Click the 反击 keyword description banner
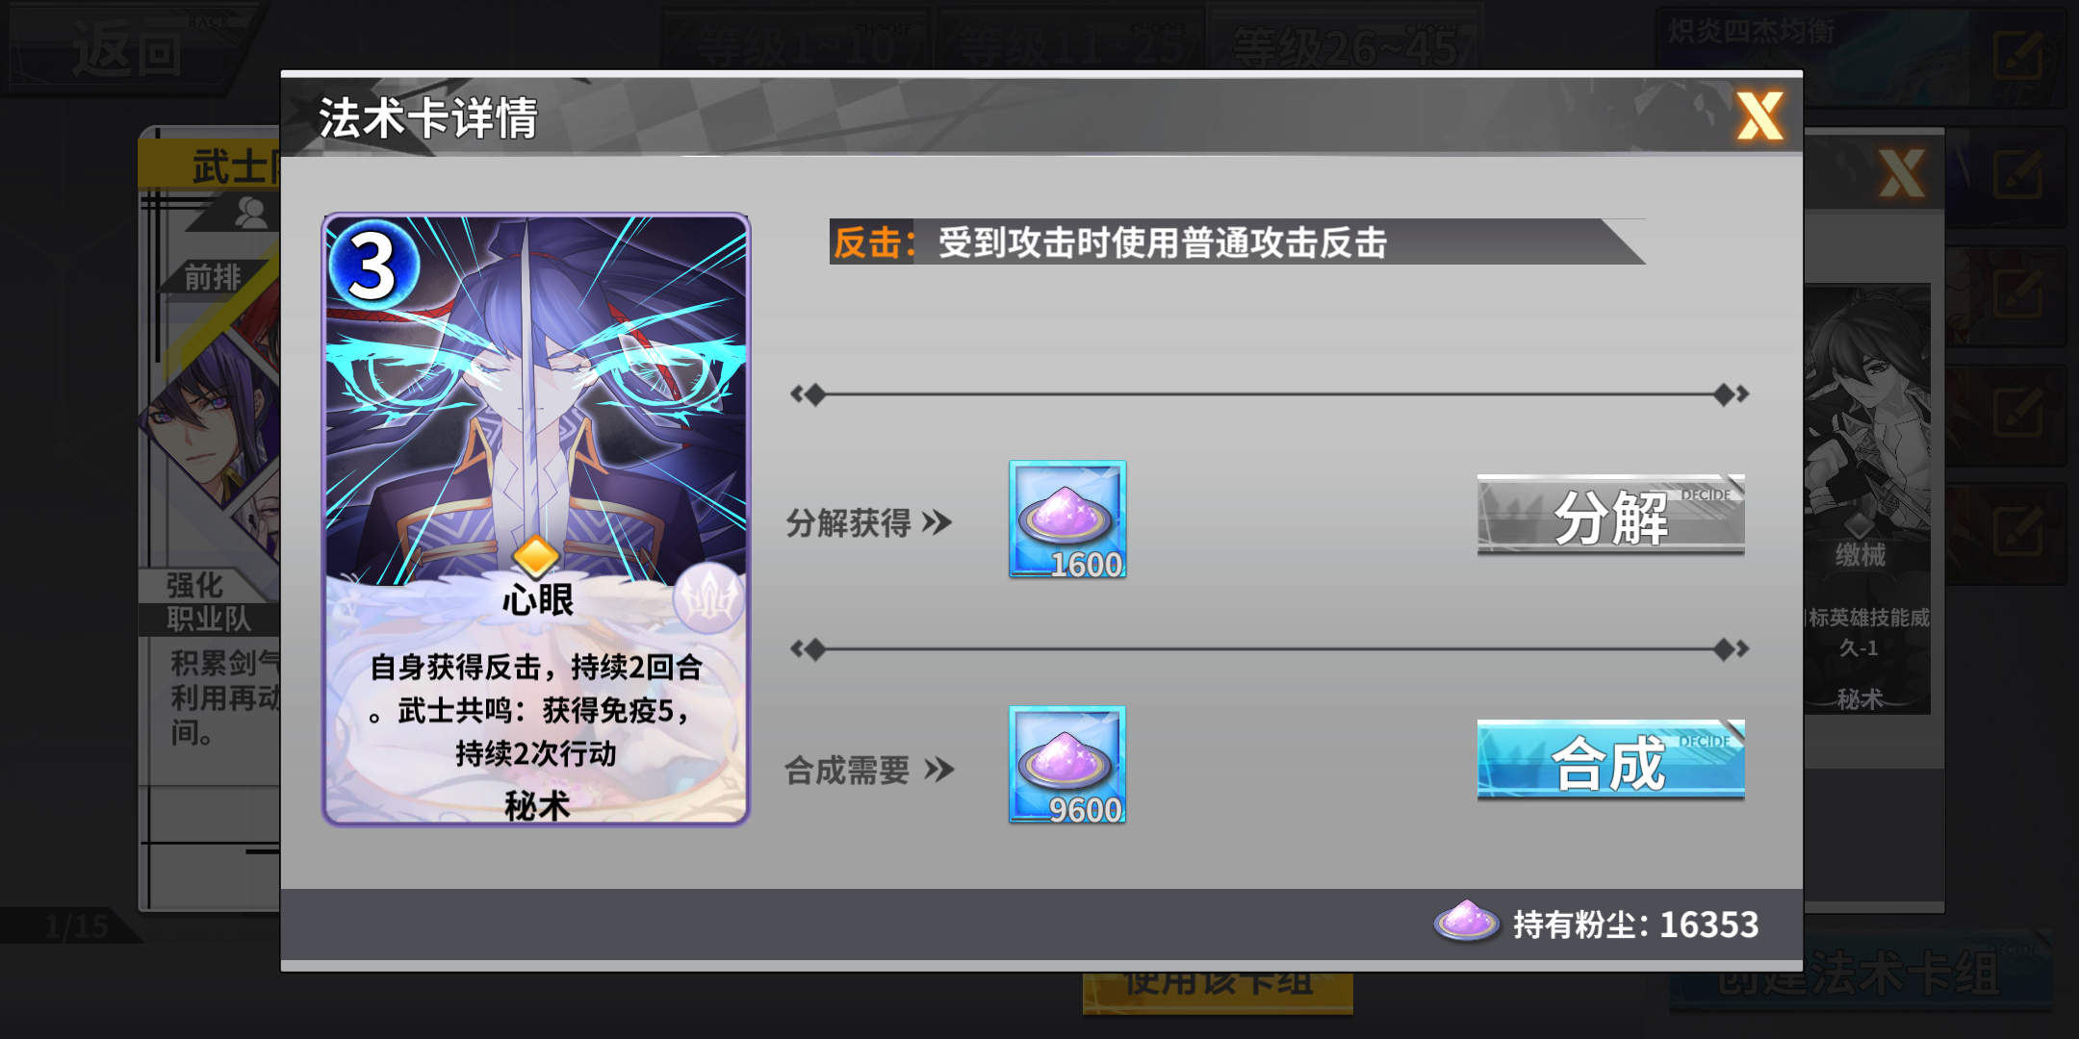Image resolution: width=2079 pixels, height=1039 pixels. 1237,241
